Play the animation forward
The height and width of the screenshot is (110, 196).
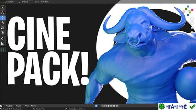[x=111, y=106]
